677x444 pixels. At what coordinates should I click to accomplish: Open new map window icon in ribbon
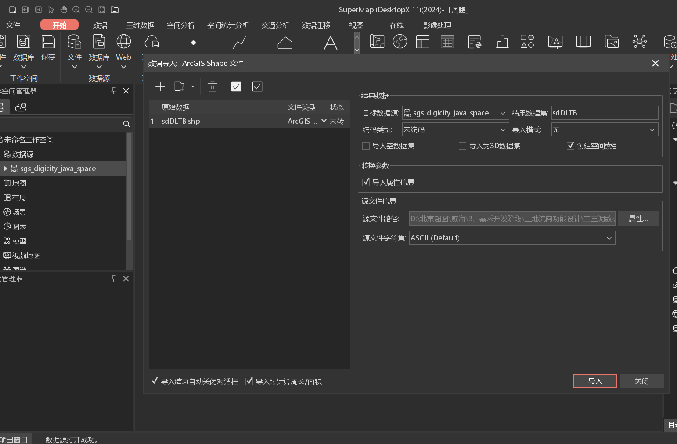377,42
